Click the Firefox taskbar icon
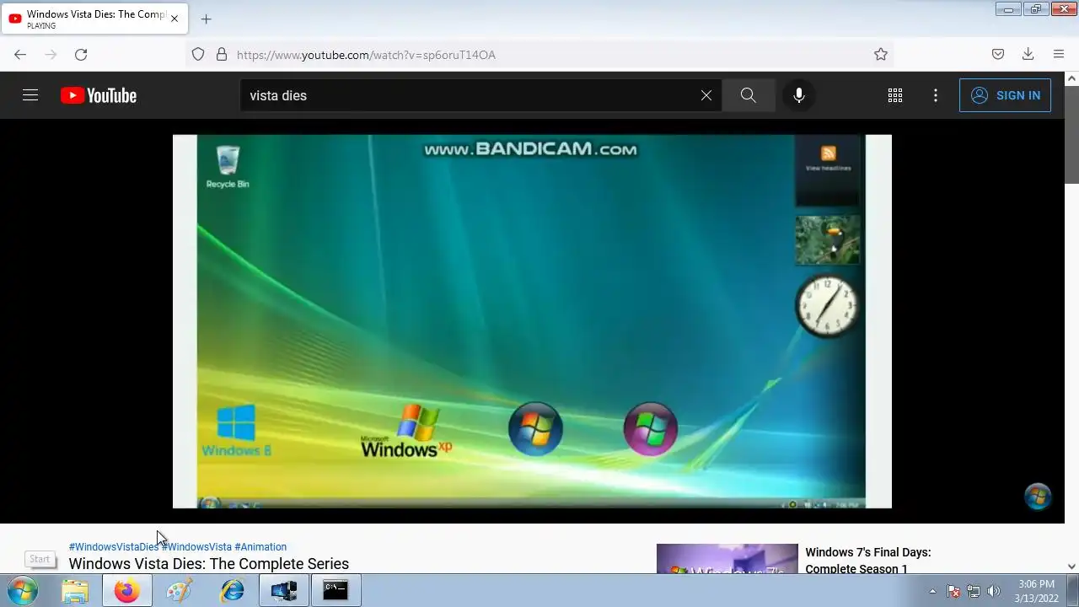The width and height of the screenshot is (1079, 607). point(127,591)
